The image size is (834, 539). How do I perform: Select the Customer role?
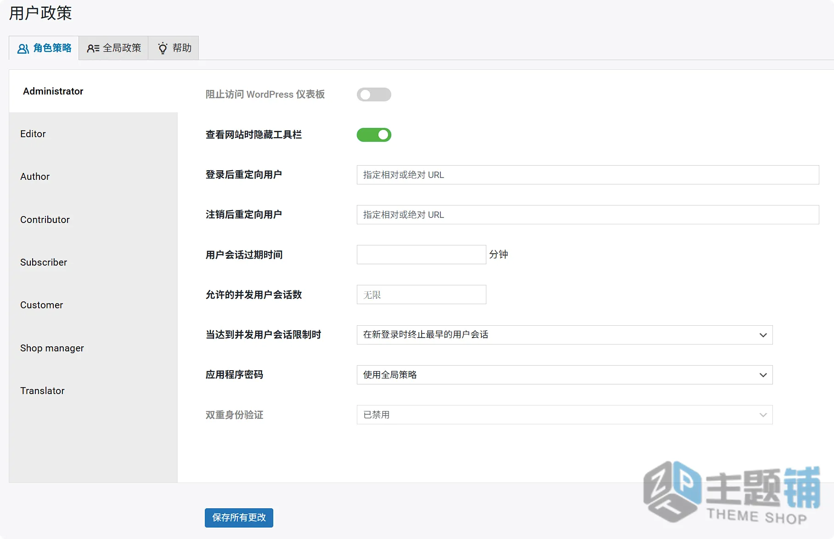point(93,305)
